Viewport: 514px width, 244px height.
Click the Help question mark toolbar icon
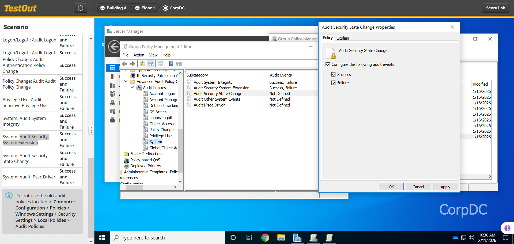(x=171, y=64)
